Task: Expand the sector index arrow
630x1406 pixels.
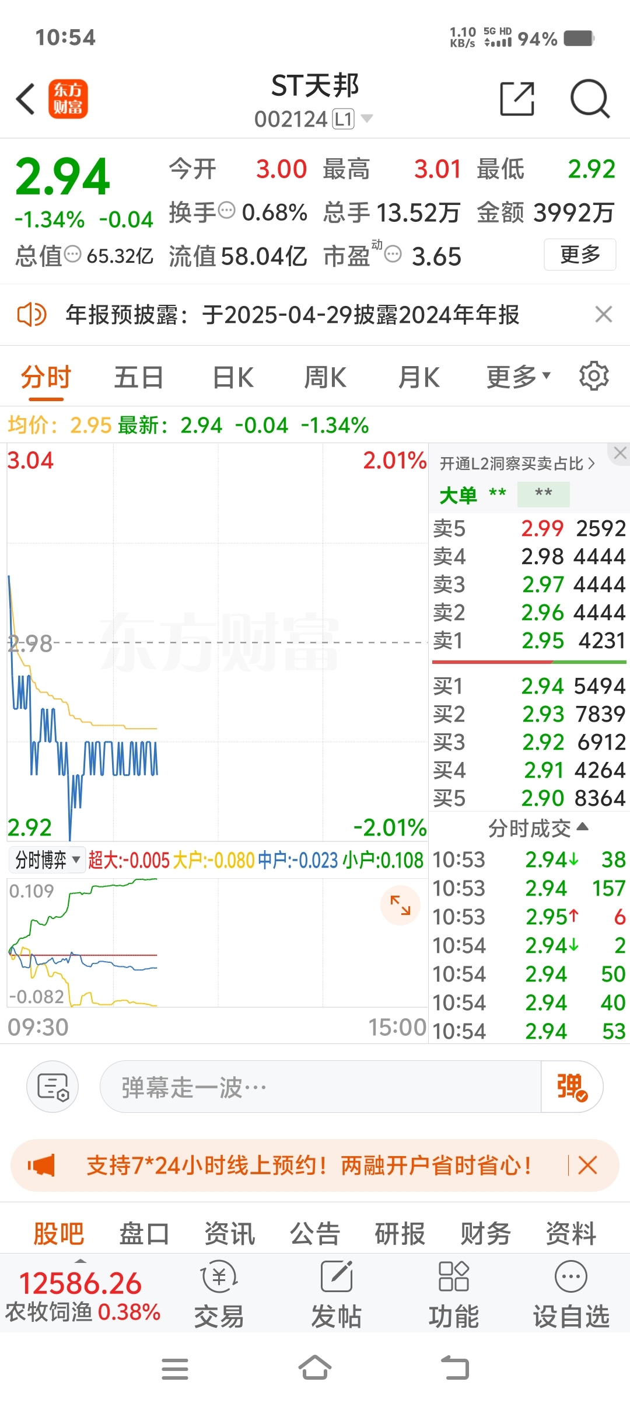Action: click(81, 1261)
